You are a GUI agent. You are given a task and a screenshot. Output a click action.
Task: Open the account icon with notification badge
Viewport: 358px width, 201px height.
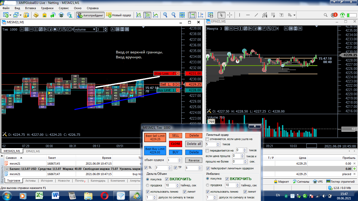tap(334, 15)
